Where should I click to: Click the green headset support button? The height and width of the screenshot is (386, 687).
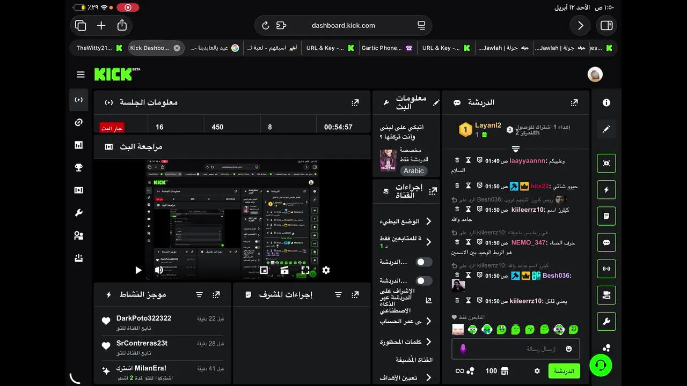point(601,366)
